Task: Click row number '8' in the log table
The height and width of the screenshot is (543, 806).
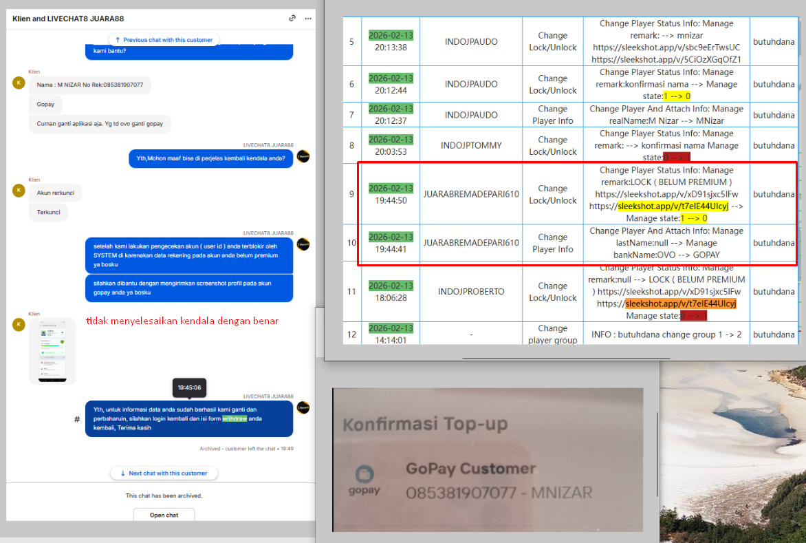Action: coord(351,145)
